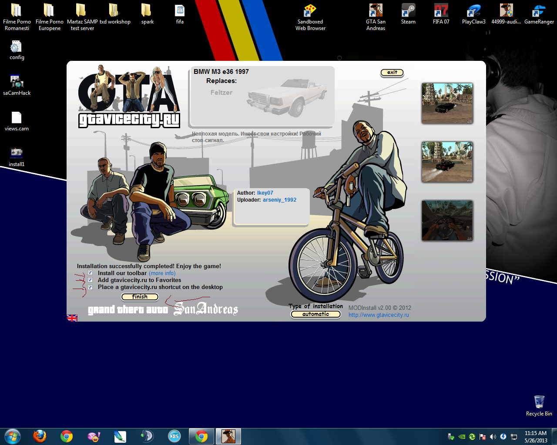Launch Sandboxed Web Browser shortcut
The width and height of the screenshot is (557, 445).
point(310,17)
